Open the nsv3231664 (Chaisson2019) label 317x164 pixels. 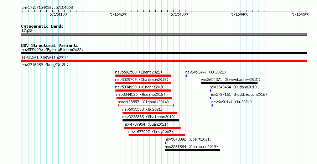[191, 147]
